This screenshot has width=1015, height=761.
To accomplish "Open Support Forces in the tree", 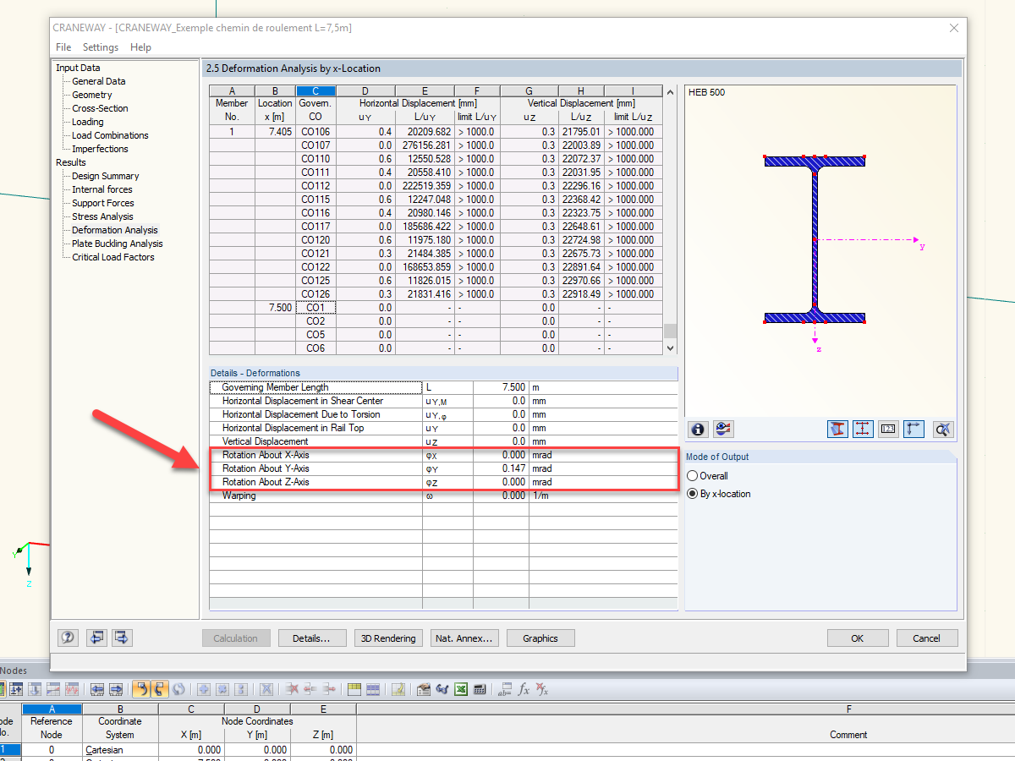I will tap(102, 203).
